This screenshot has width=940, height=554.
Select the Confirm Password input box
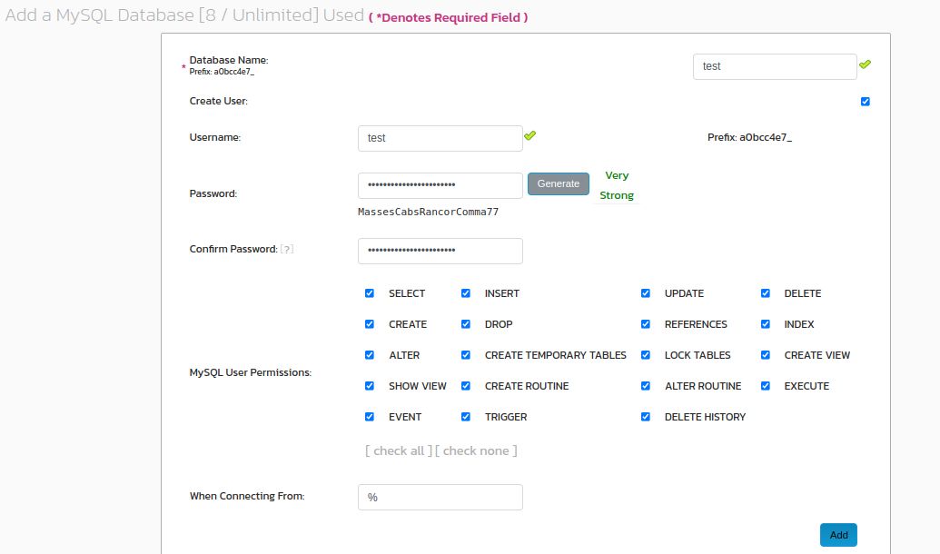pos(440,251)
